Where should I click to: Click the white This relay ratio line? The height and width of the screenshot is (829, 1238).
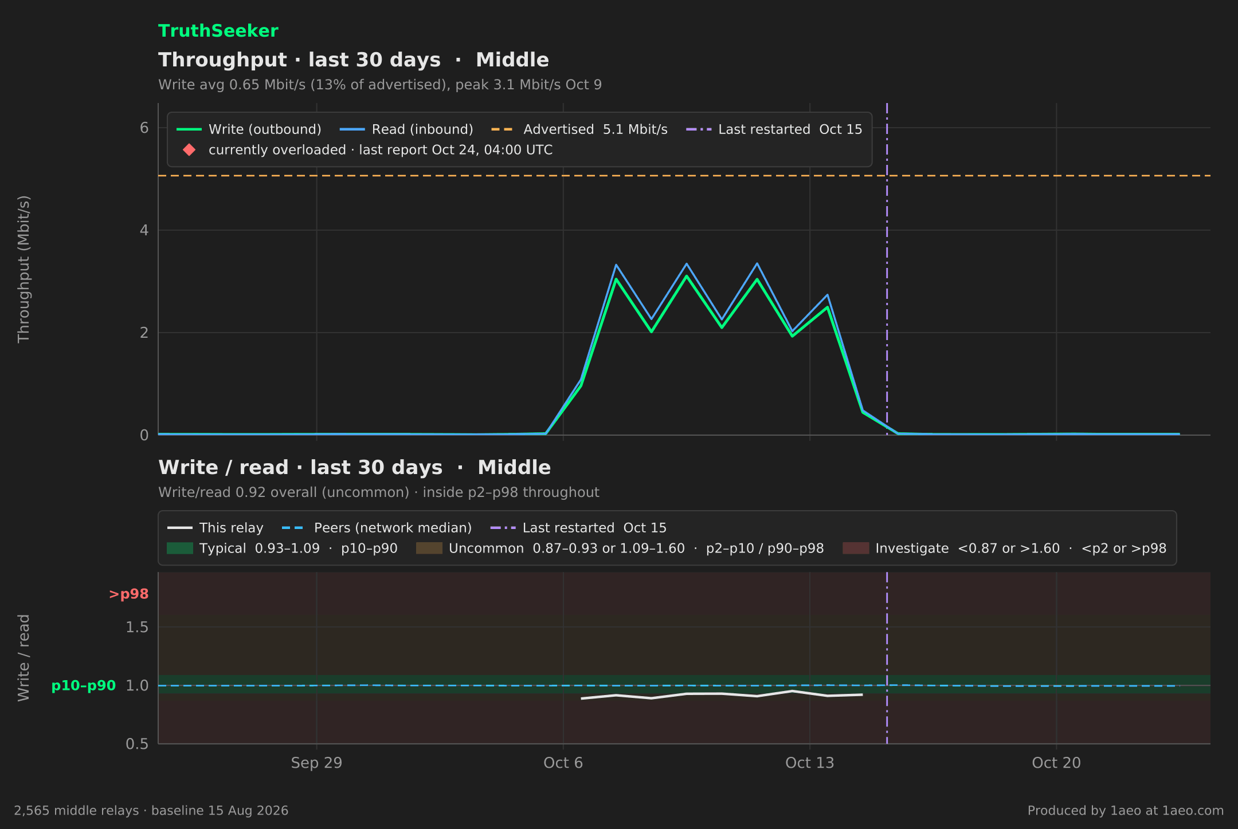722,695
